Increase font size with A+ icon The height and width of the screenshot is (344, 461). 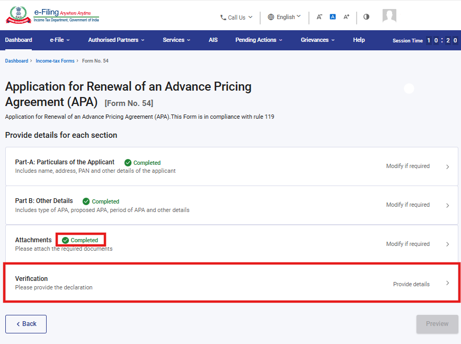coord(346,17)
